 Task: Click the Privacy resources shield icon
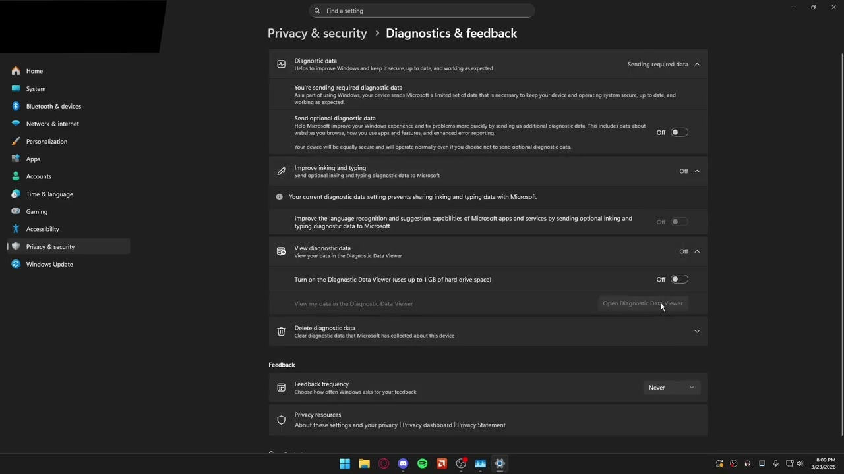point(282,420)
